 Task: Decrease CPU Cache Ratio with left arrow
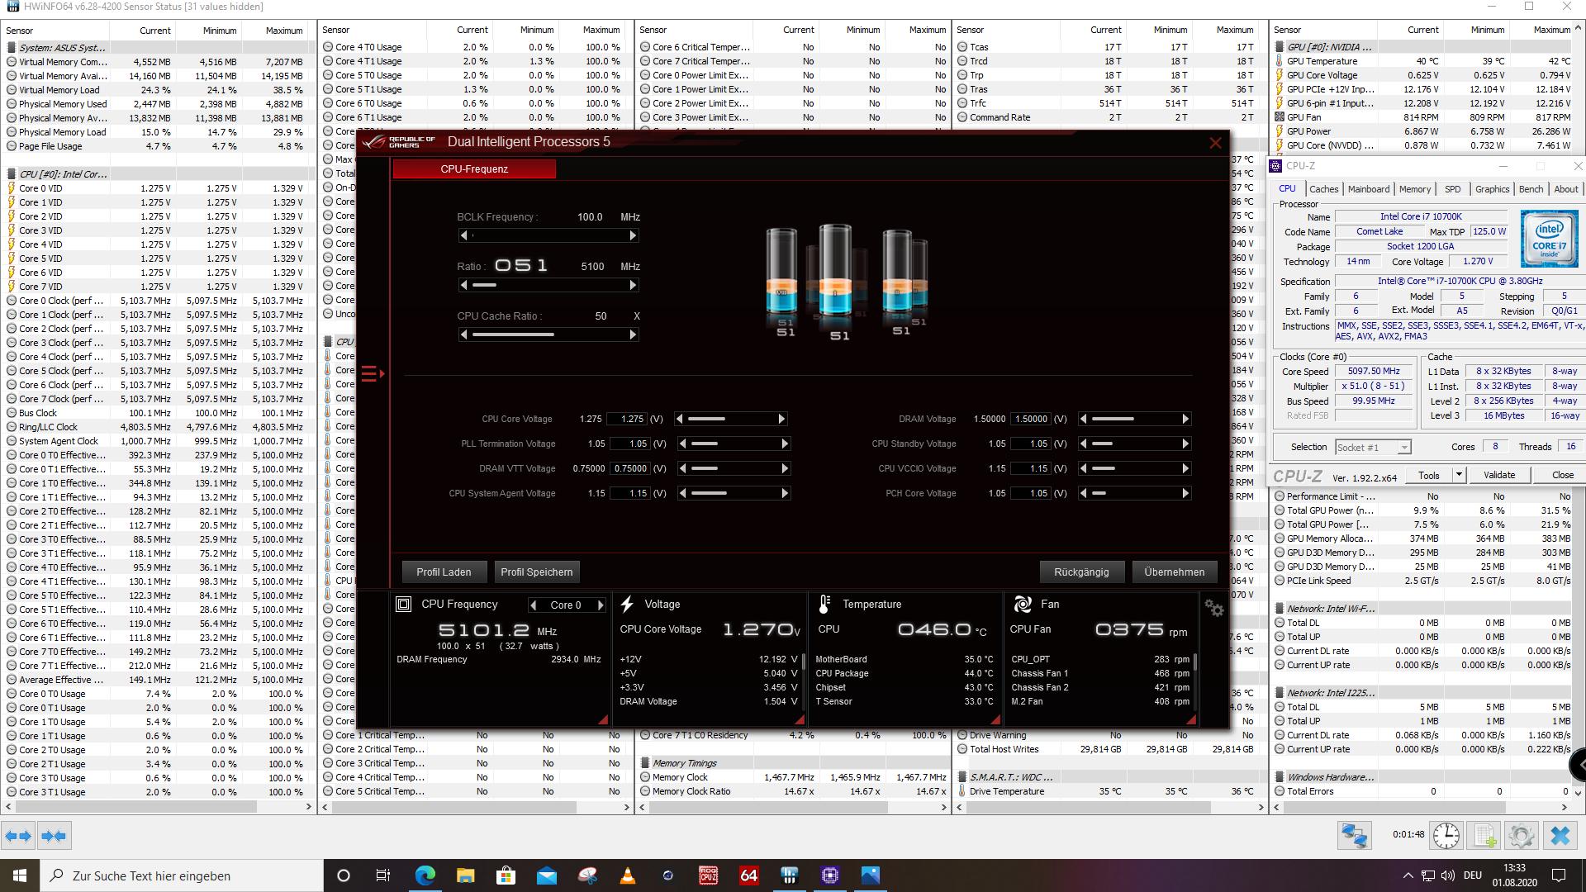click(464, 334)
